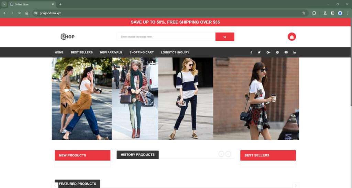Close the Online Store tab
The image size is (352, 188).
pyautogui.click(x=53, y=4)
